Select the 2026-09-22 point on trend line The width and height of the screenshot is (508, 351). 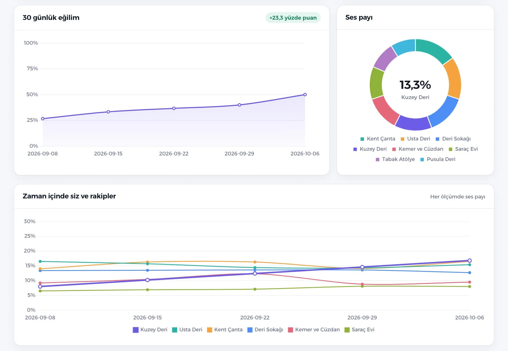coord(174,108)
